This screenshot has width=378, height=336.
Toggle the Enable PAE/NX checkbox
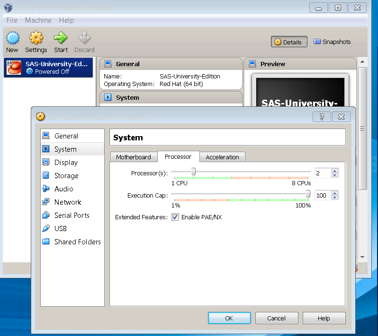(x=175, y=217)
